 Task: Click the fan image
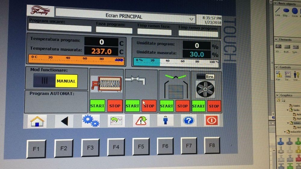pos(205,89)
